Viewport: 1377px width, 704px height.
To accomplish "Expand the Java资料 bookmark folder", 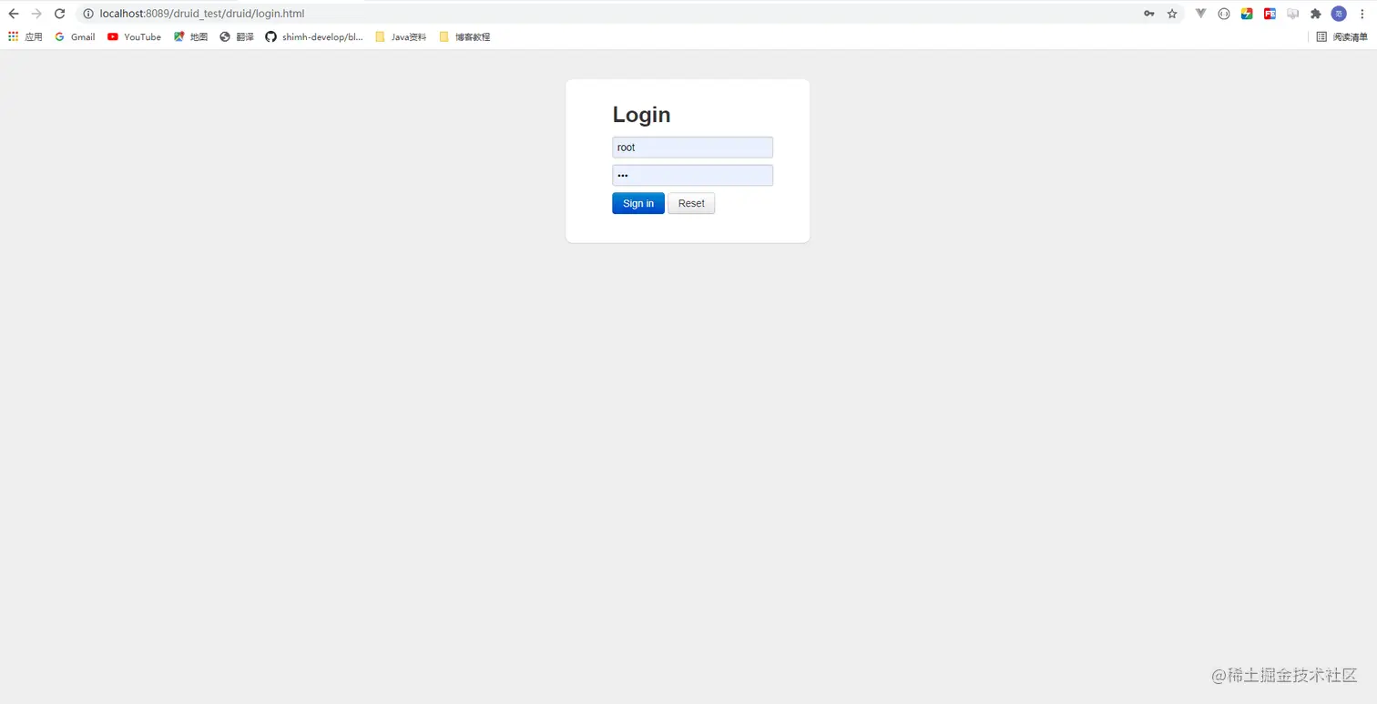I will [x=401, y=37].
